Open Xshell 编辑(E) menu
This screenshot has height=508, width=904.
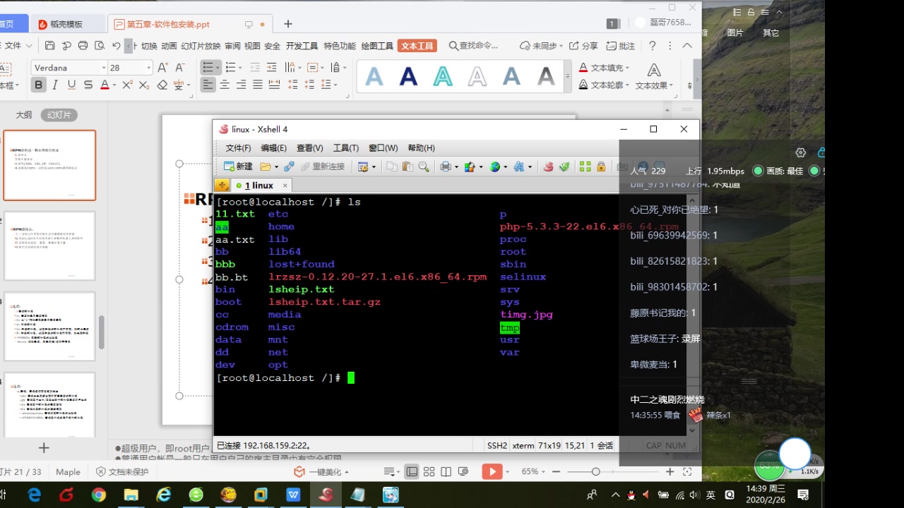click(x=273, y=148)
